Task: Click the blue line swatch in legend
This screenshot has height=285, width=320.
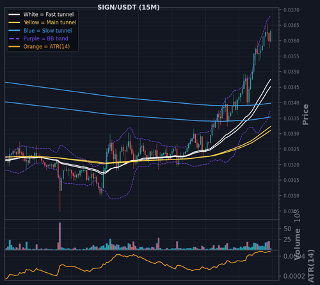Action: [x=14, y=31]
